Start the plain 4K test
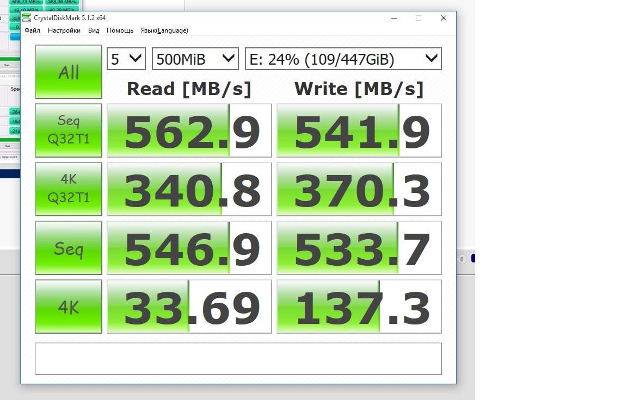Image resolution: width=627 pixels, height=400 pixels. (x=69, y=307)
